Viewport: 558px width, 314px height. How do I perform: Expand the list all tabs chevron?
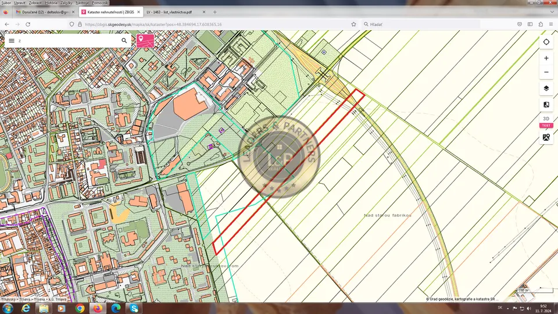coord(552,12)
